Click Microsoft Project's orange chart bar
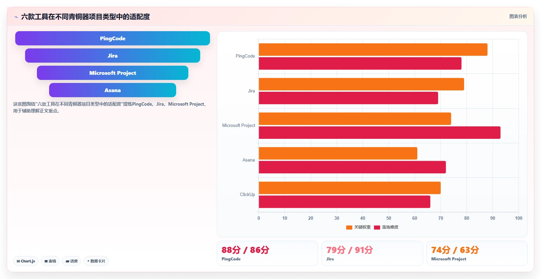 [355, 119]
